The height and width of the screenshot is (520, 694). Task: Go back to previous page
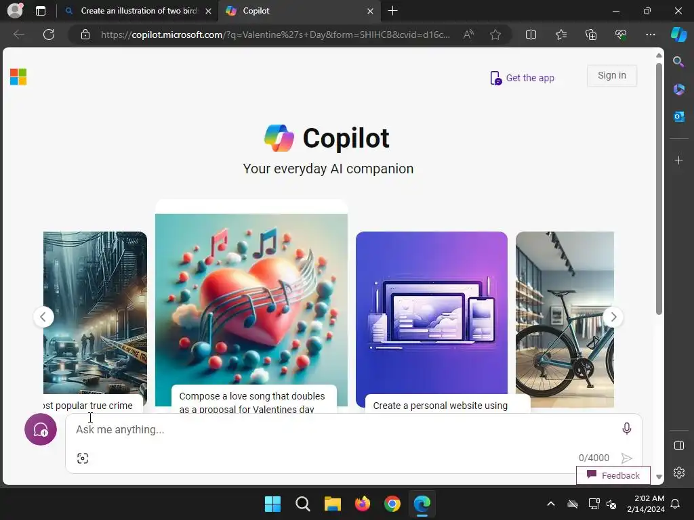[x=18, y=35]
